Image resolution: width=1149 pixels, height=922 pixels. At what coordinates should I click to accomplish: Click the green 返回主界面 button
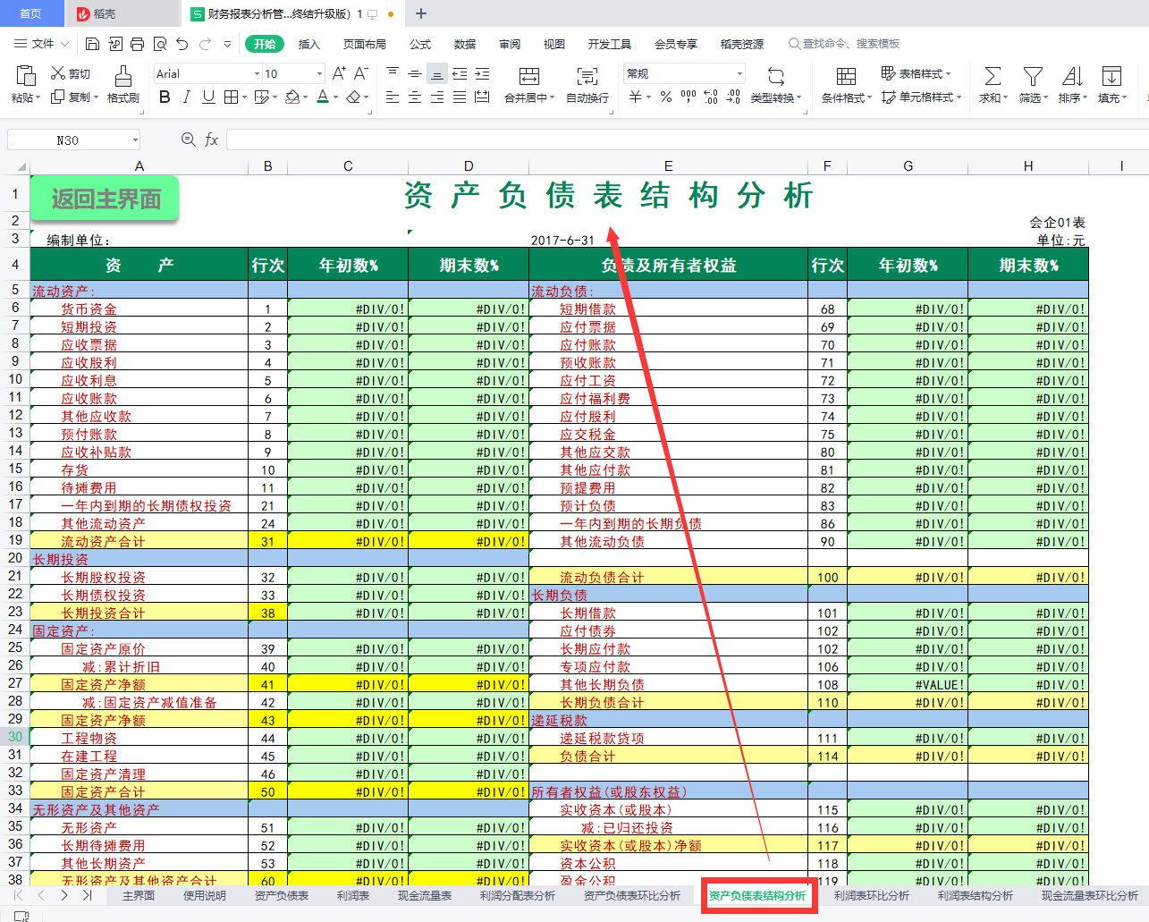(106, 199)
